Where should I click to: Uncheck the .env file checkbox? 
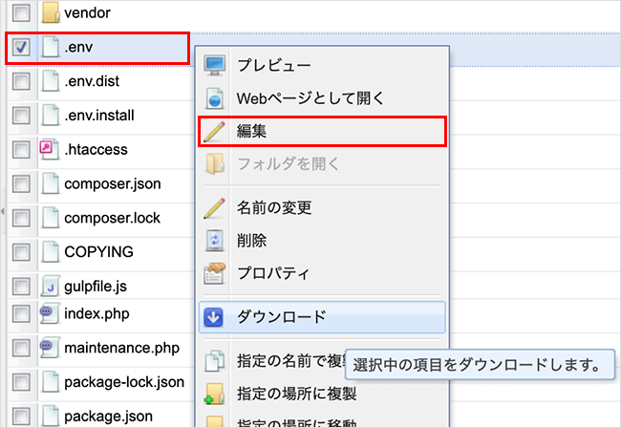click(22, 47)
